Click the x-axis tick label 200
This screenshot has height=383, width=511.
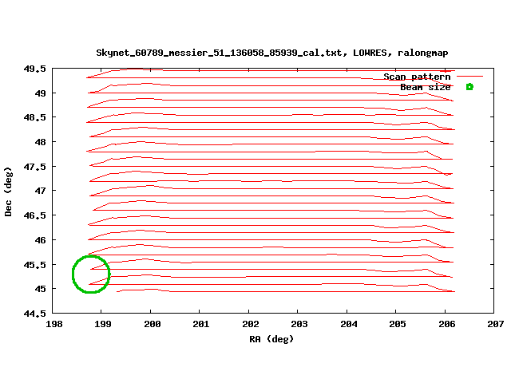(153, 324)
